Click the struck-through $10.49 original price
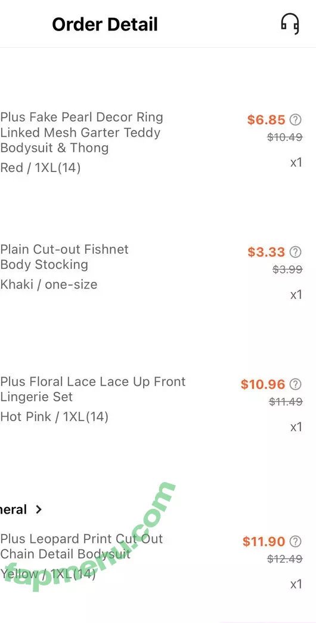Screen dimensions: 316x623 click(284, 137)
